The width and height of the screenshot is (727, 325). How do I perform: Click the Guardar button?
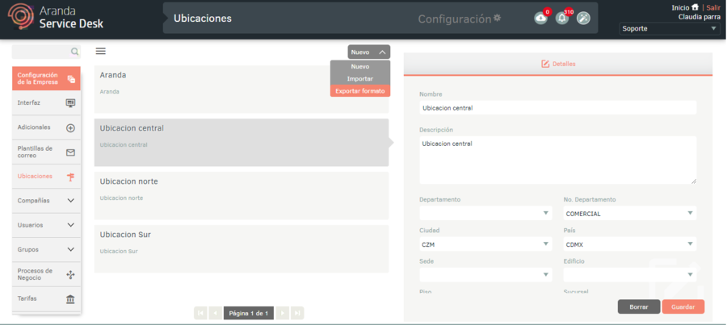[x=683, y=306]
